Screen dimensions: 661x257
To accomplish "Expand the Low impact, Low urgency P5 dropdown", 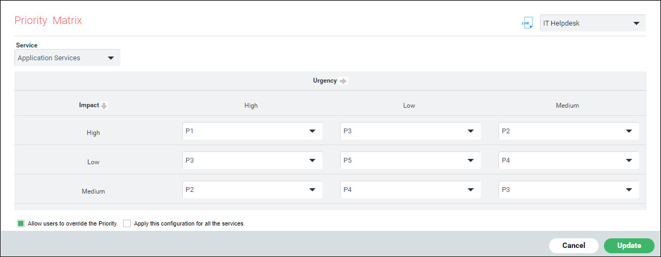I will (x=410, y=160).
